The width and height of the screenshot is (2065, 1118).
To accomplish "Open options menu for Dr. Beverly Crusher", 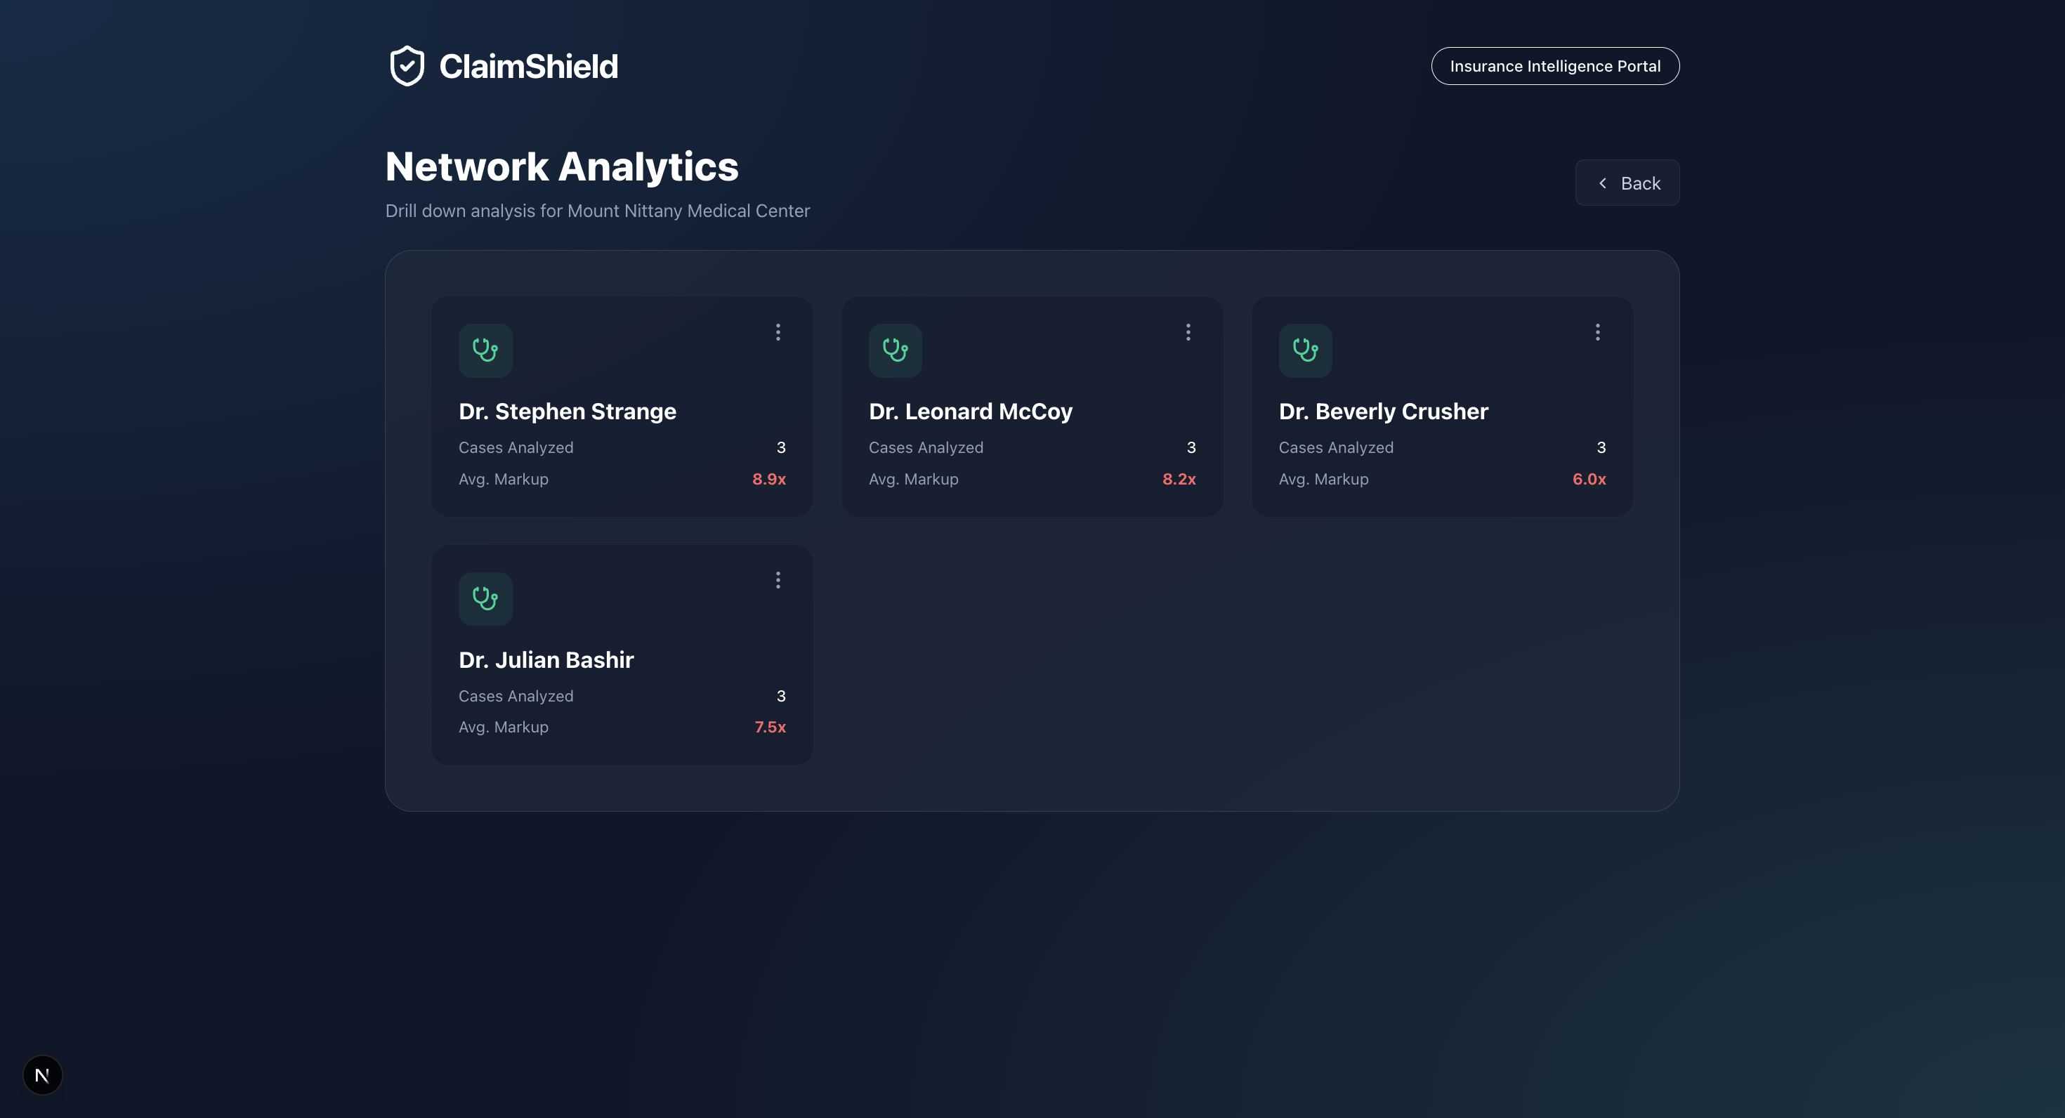I will (x=1598, y=331).
